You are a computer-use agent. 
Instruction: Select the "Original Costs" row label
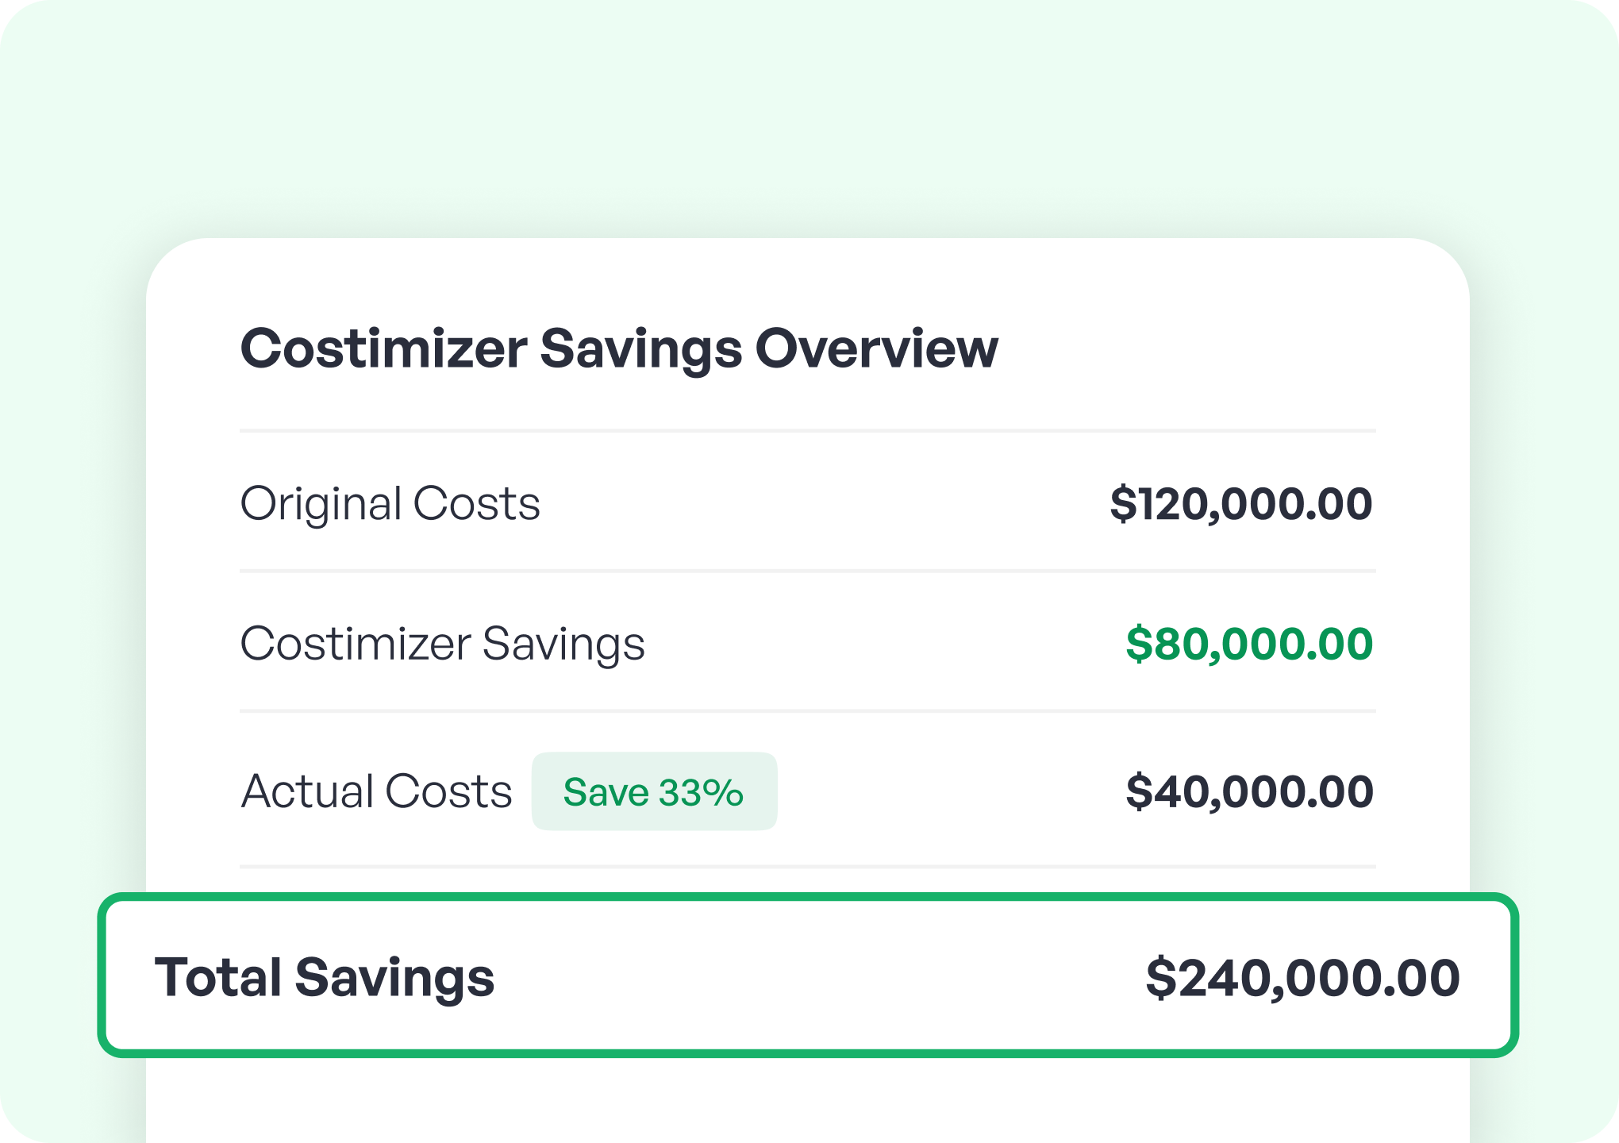tap(390, 504)
